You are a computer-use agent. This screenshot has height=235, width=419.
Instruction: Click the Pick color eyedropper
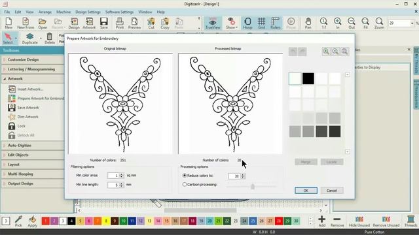coord(18,221)
